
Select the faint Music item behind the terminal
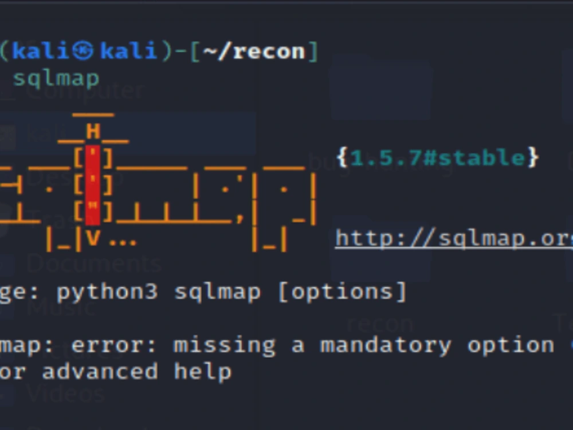point(61,307)
